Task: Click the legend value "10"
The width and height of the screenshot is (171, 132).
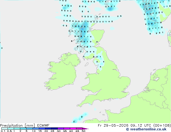Action: pos(34,131)
